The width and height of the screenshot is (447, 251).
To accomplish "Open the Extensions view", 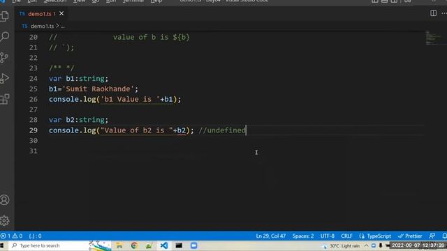I will [5, 99].
